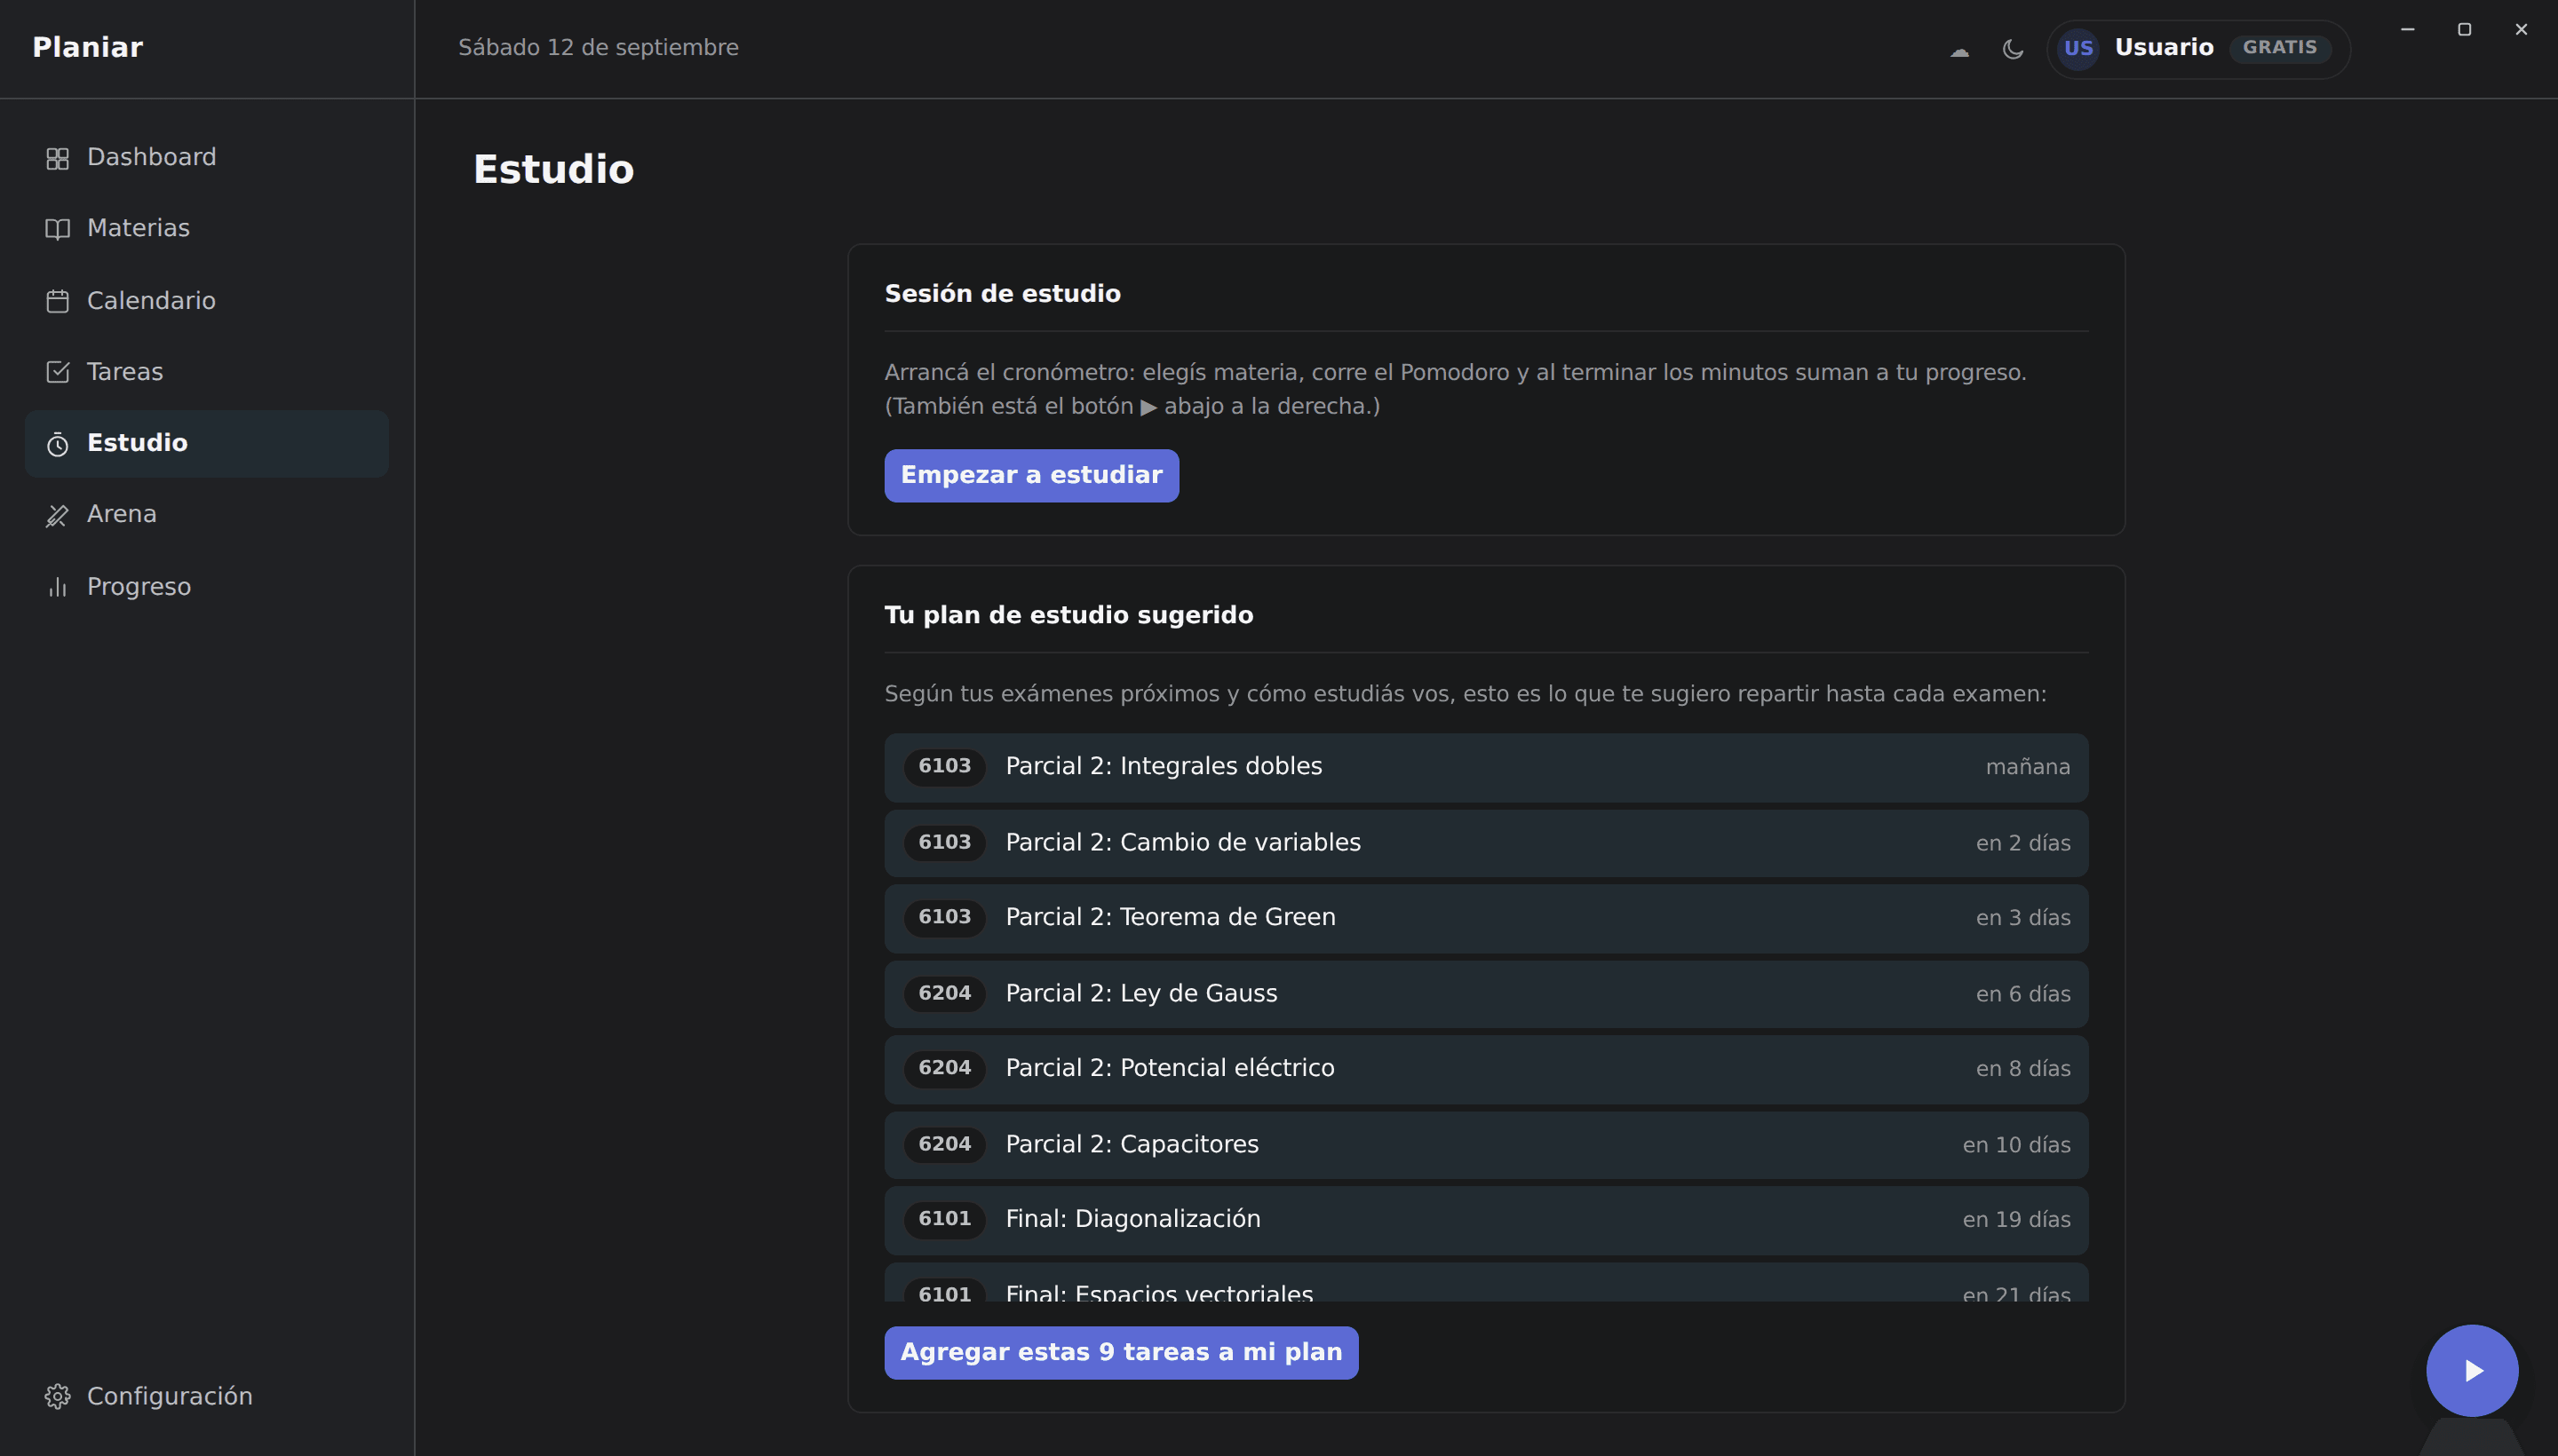Screen dimensions: 2558x1456
Task: Open the Tareas page
Action: pos(206,372)
